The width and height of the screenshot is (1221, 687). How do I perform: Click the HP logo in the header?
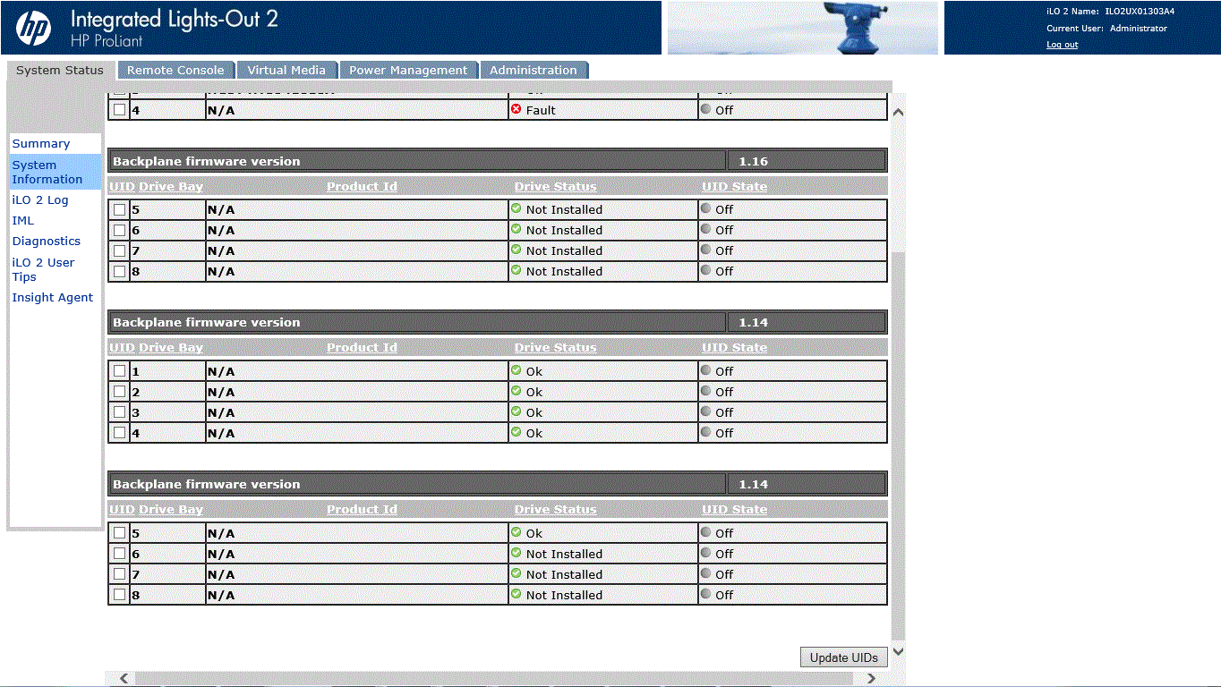pyautogui.click(x=34, y=28)
